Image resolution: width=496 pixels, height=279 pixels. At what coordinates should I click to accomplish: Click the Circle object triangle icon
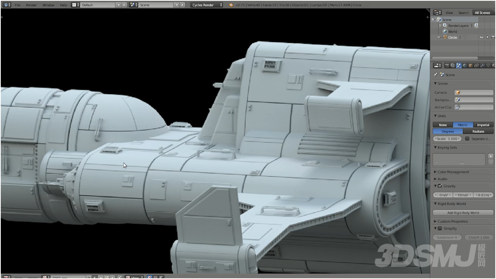coord(445,37)
